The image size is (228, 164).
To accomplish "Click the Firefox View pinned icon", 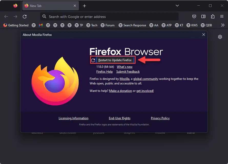I will coord(15,6).
